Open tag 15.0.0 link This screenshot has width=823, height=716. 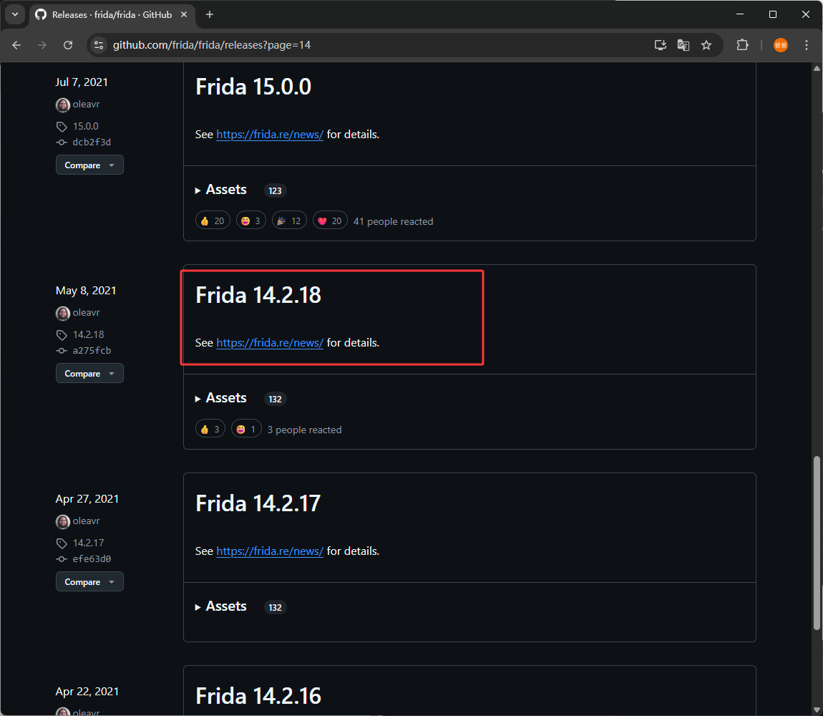click(x=86, y=126)
